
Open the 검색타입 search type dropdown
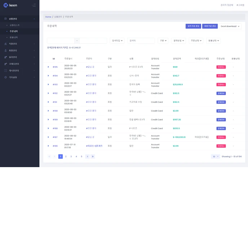pyautogui.click(x=117, y=41)
